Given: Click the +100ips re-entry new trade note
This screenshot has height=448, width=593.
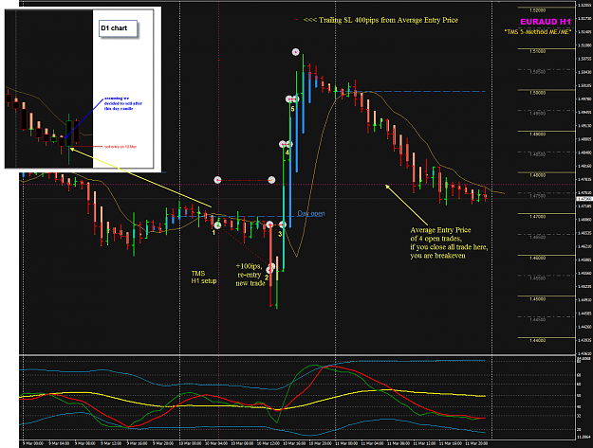Looking at the screenshot, I should [x=250, y=275].
